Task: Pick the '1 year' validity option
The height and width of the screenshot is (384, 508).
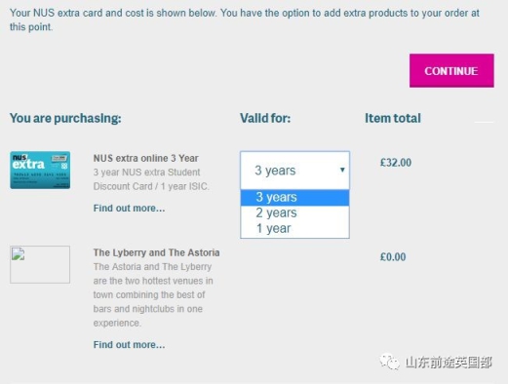Action: [x=294, y=228]
